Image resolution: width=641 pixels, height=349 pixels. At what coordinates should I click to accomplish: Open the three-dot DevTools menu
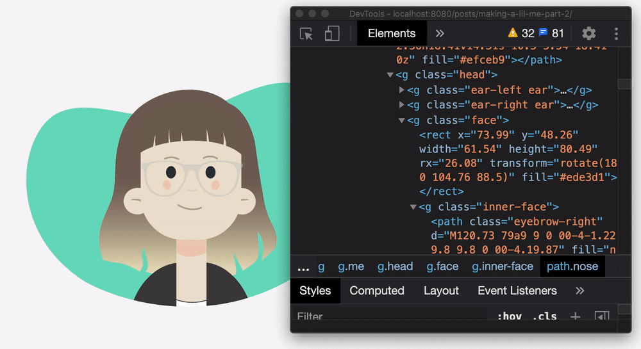pyautogui.click(x=616, y=34)
